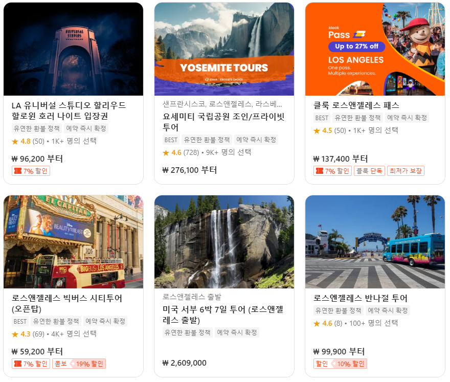Viewport: 450px width, 382px height.
Task: Click the 콤보 19% 할인 badge
Action: tap(79, 364)
